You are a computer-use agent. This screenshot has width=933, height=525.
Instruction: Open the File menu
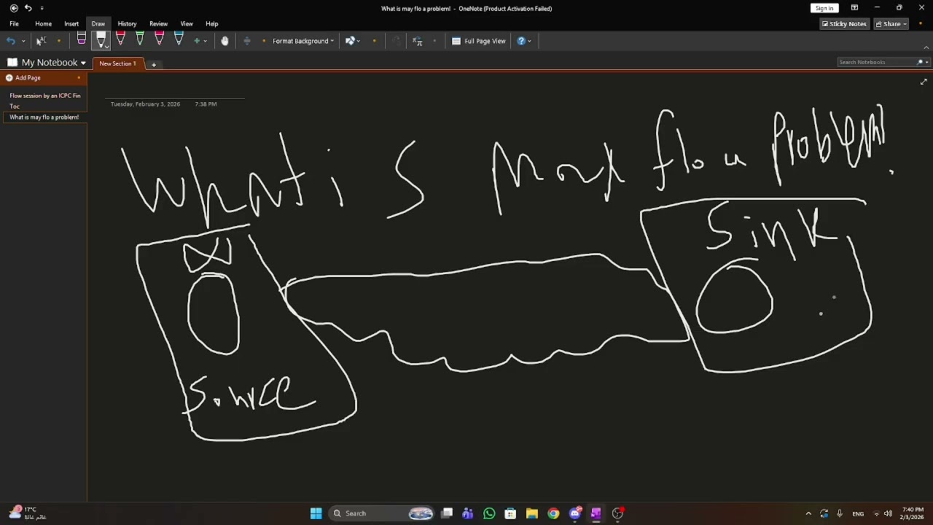pos(14,23)
